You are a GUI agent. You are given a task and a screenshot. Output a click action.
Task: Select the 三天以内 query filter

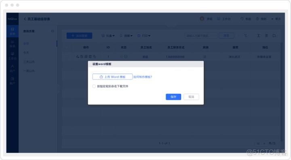click(x=29, y=62)
